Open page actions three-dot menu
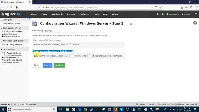Screen dimensions: 199x112 (152, 7)
